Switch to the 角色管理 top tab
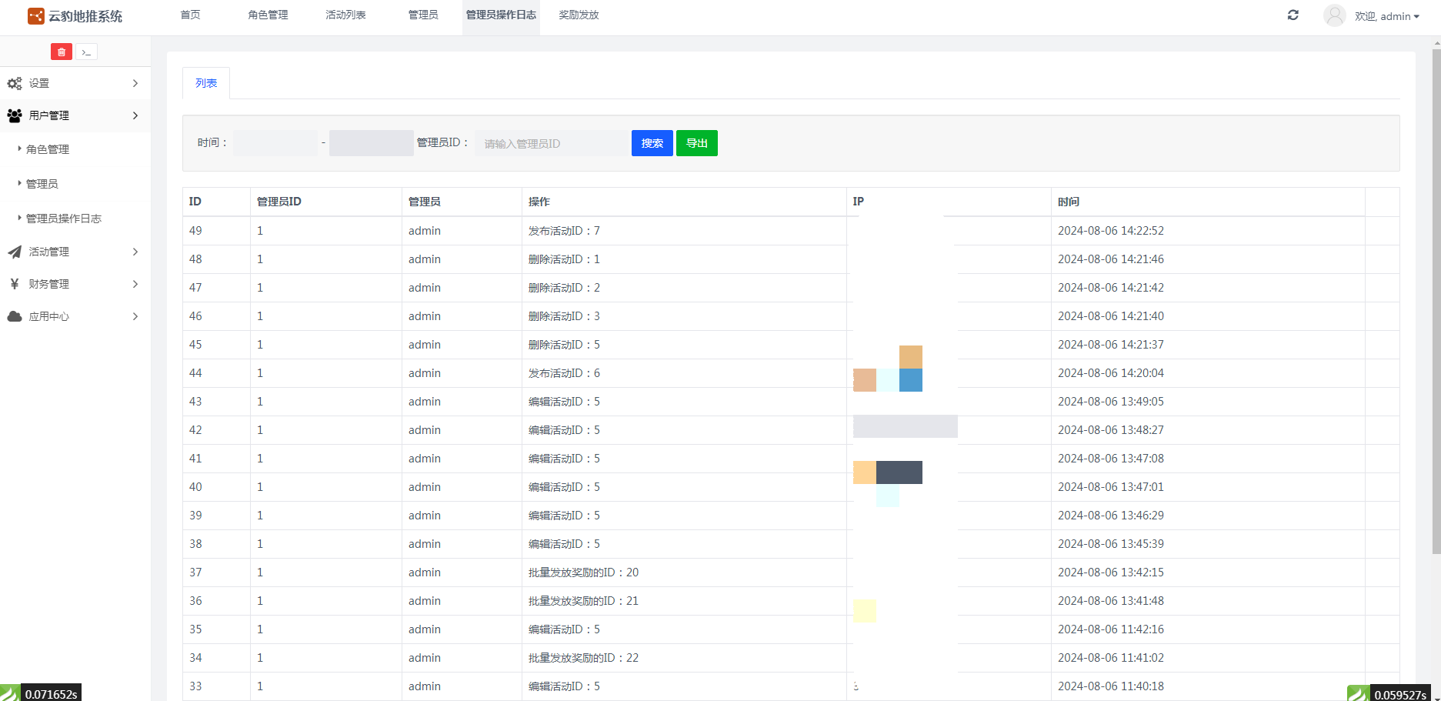The height and width of the screenshot is (701, 1441). click(x=268, y=15)
